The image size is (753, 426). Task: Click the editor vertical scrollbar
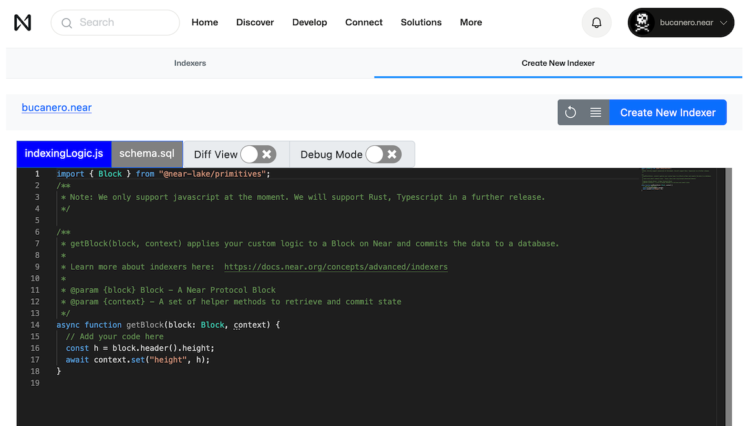click(728, 297)
